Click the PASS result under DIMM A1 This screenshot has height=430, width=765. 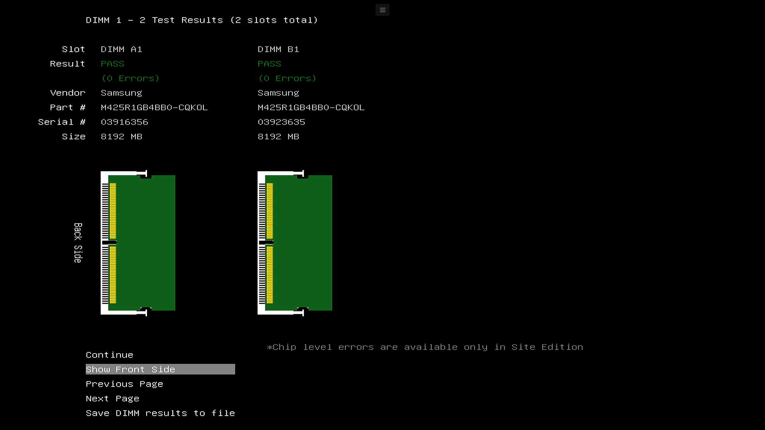coord(112,64)
